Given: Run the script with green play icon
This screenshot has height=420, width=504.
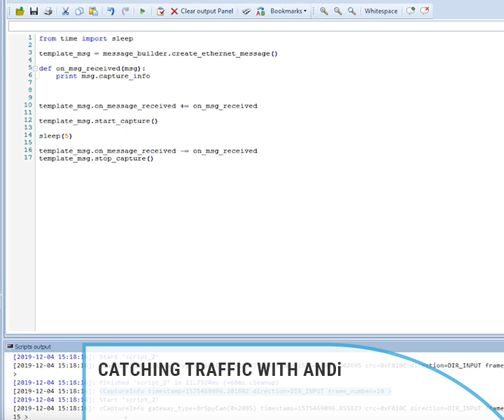Looking at the screenshot, I should (x=142, y=12).
